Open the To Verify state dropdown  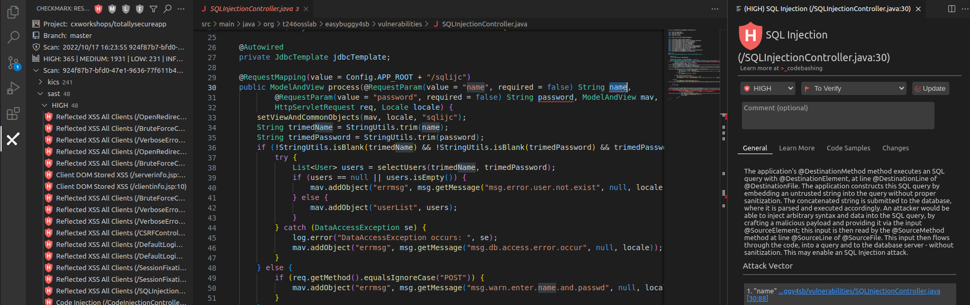tap(854, 88)
